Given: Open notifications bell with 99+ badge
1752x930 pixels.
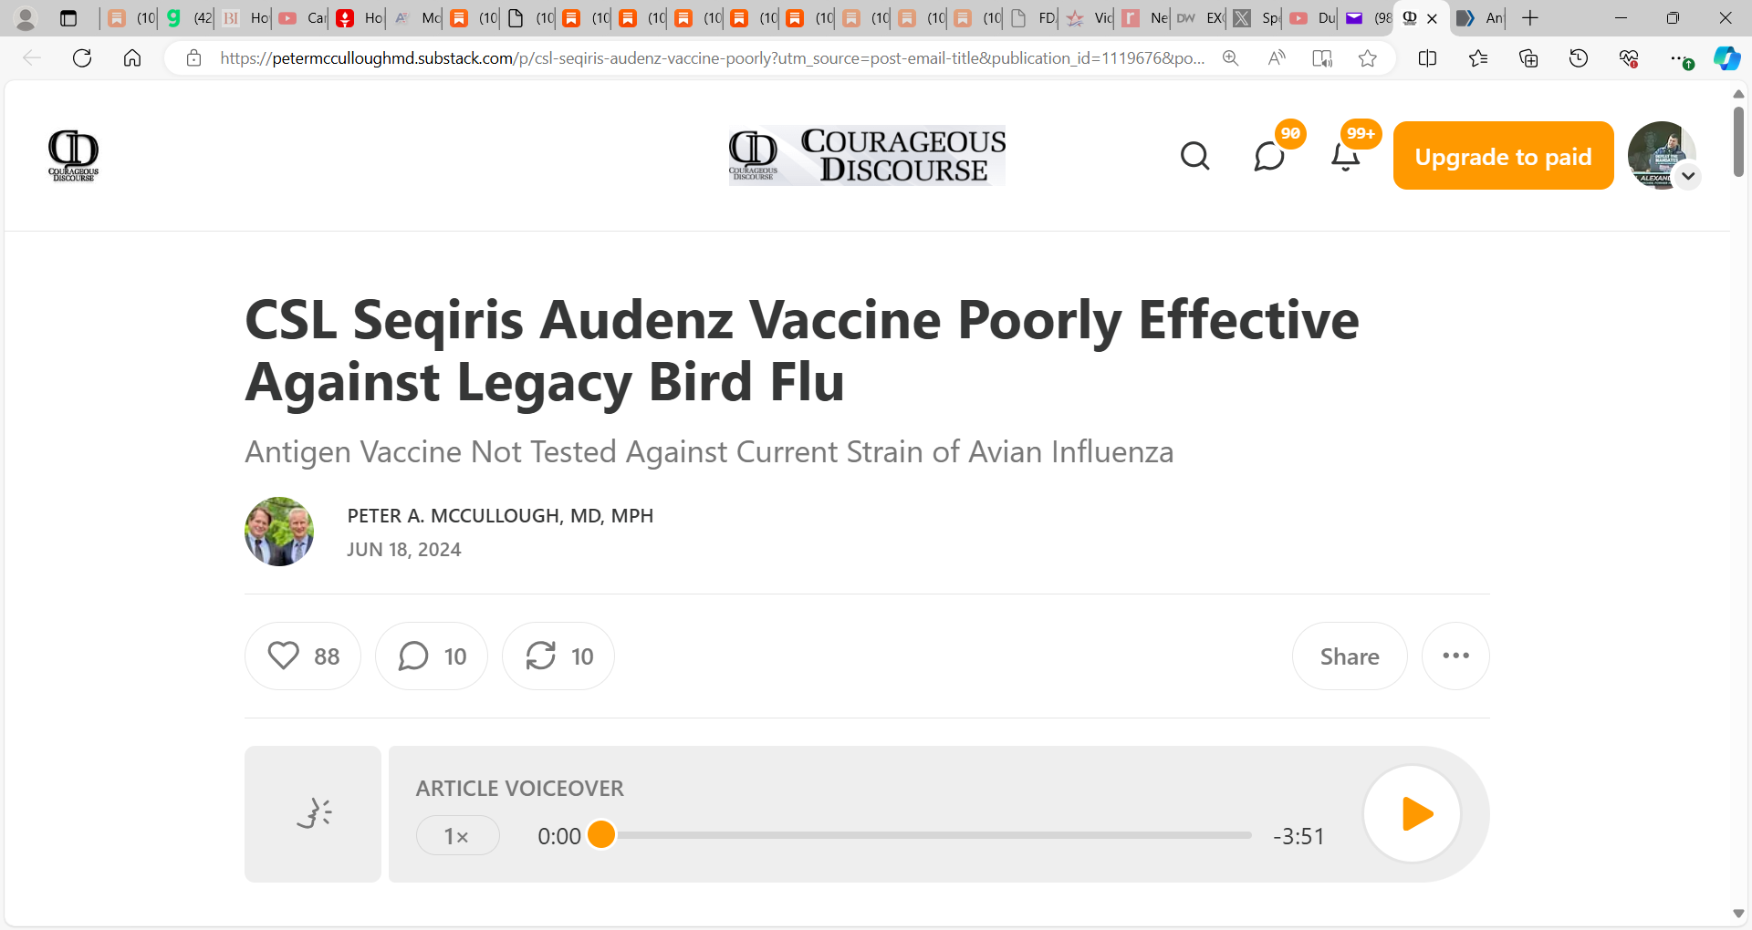Looking at the screenshot, I should (x=1345, y=156).
